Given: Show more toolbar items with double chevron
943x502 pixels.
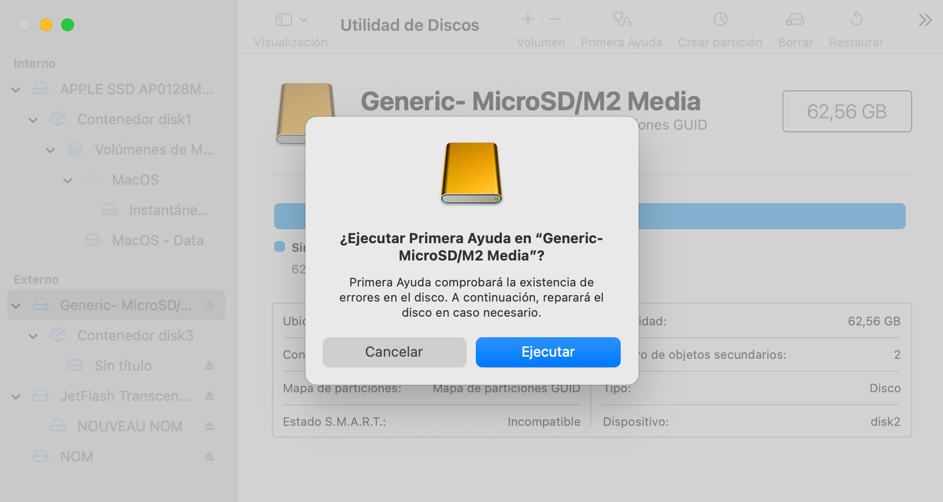Looking at the screenshot, I should click(925, 21).
